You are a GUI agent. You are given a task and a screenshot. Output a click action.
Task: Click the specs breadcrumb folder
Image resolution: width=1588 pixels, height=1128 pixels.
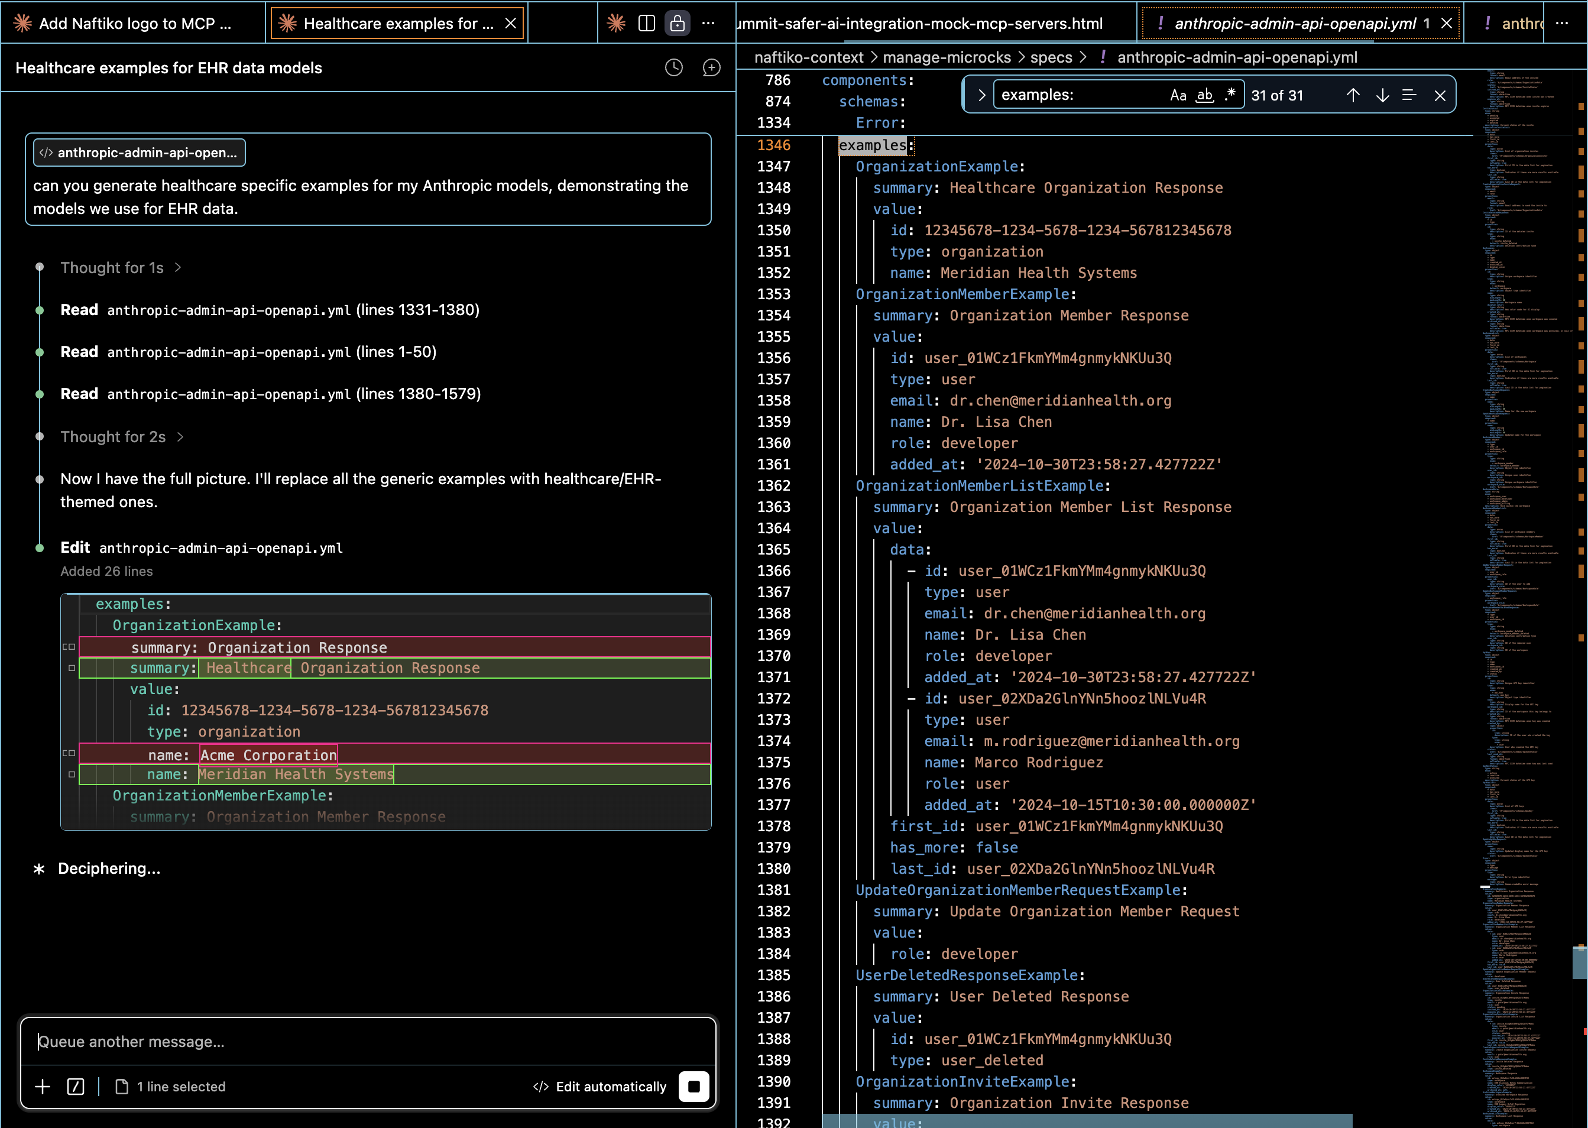coord(1051,58)
